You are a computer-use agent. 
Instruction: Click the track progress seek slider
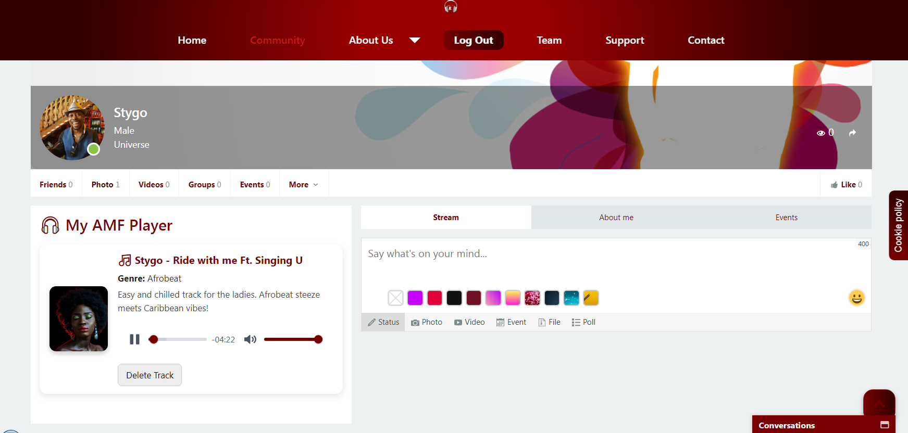pyautogui.click(x=178, y=339)
